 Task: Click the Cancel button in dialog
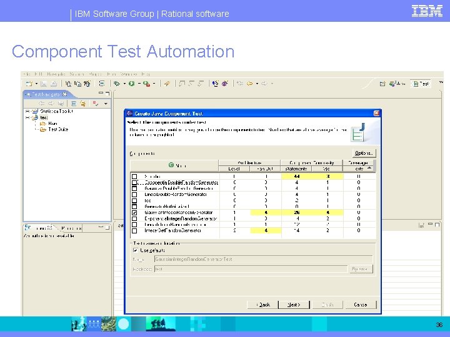[361, 305]
